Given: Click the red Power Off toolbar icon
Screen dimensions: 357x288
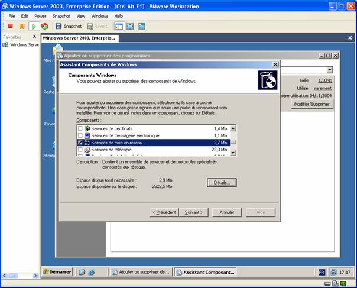Looking at the screenshot, I should (x=10, y=26).
